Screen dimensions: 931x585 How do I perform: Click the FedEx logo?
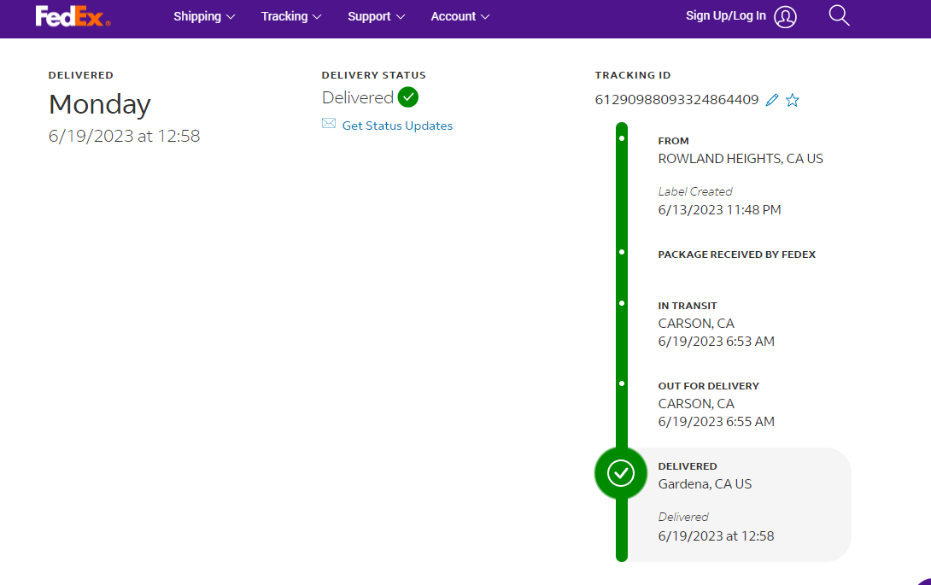click(x=73, y=16)
